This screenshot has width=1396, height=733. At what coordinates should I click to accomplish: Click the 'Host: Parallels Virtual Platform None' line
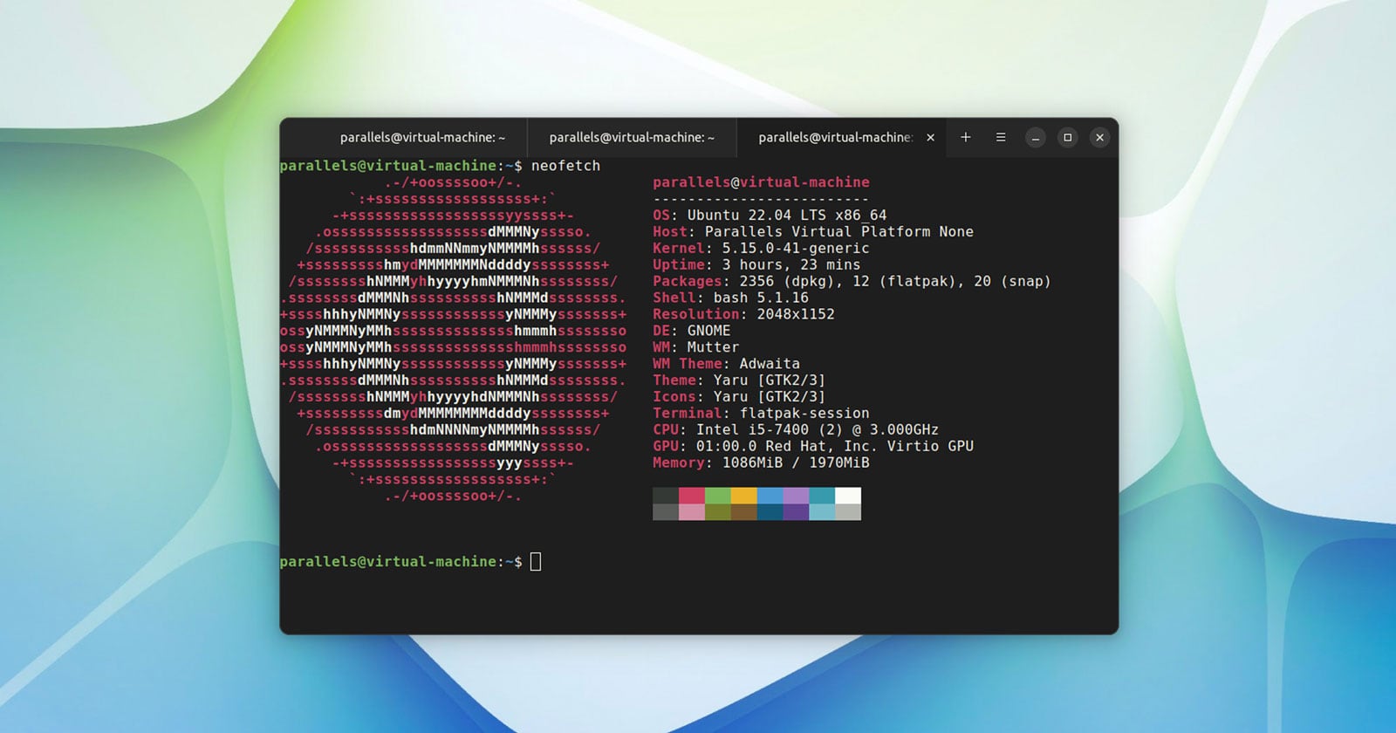pos(813,232)
